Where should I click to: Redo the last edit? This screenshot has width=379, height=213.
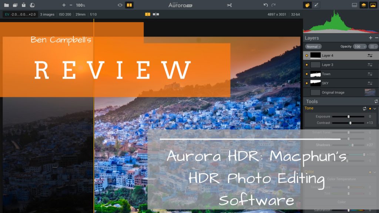[x=274, y=5]
